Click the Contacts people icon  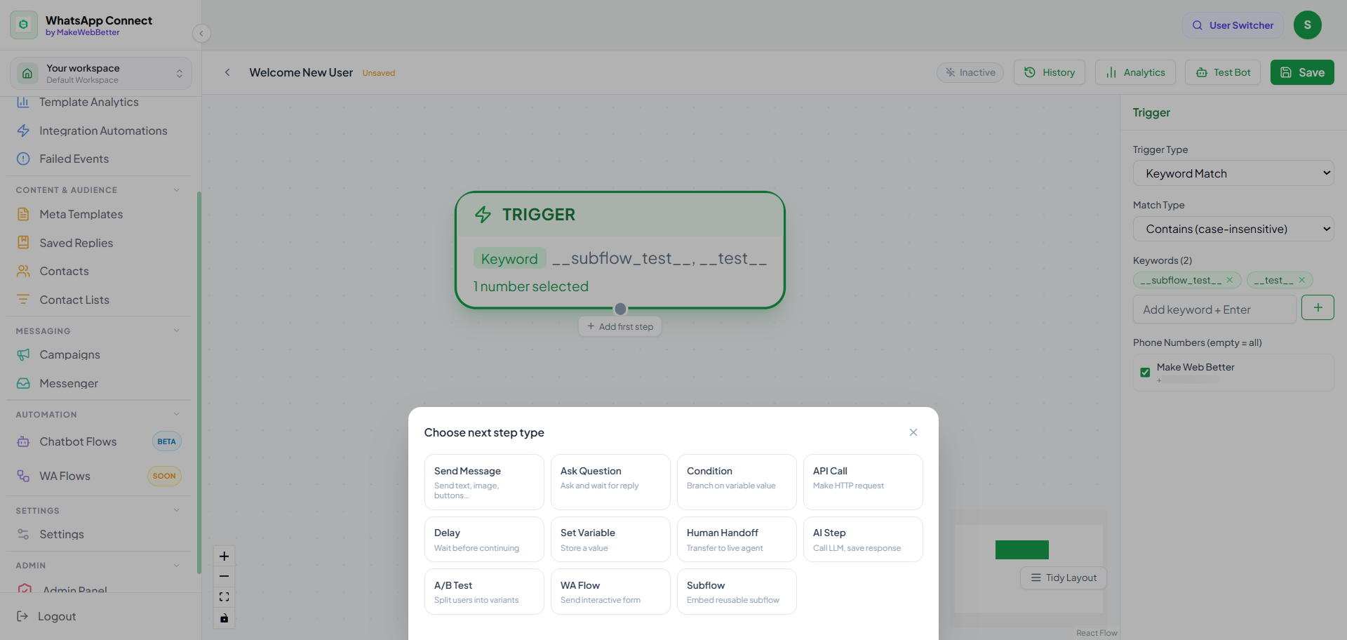[x=23, y=271]
